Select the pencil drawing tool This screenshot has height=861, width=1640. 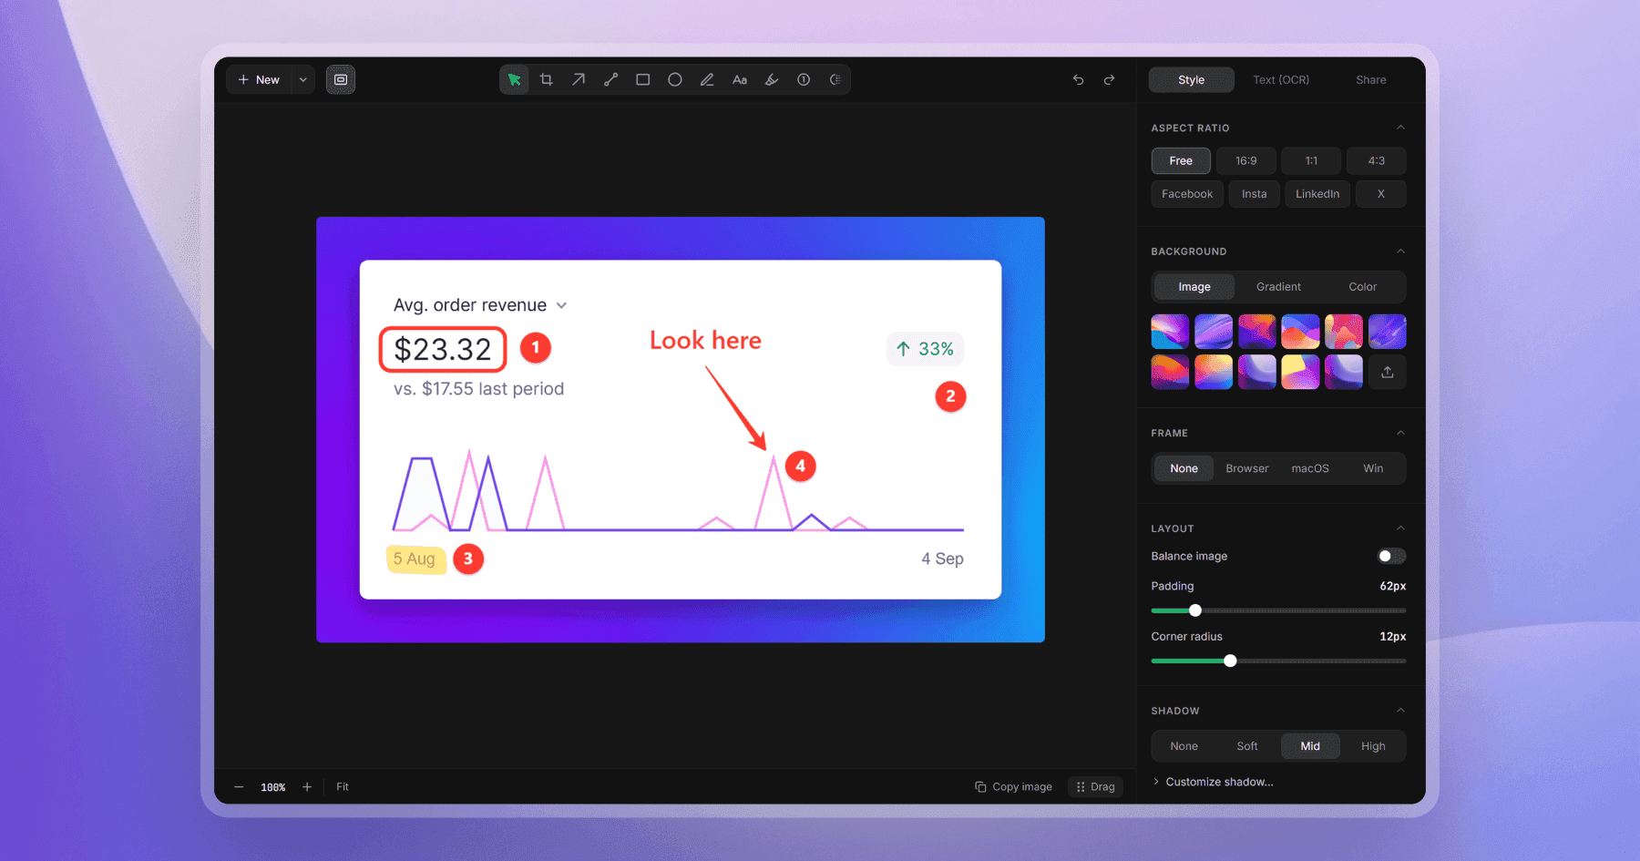[x=707, y=80]
